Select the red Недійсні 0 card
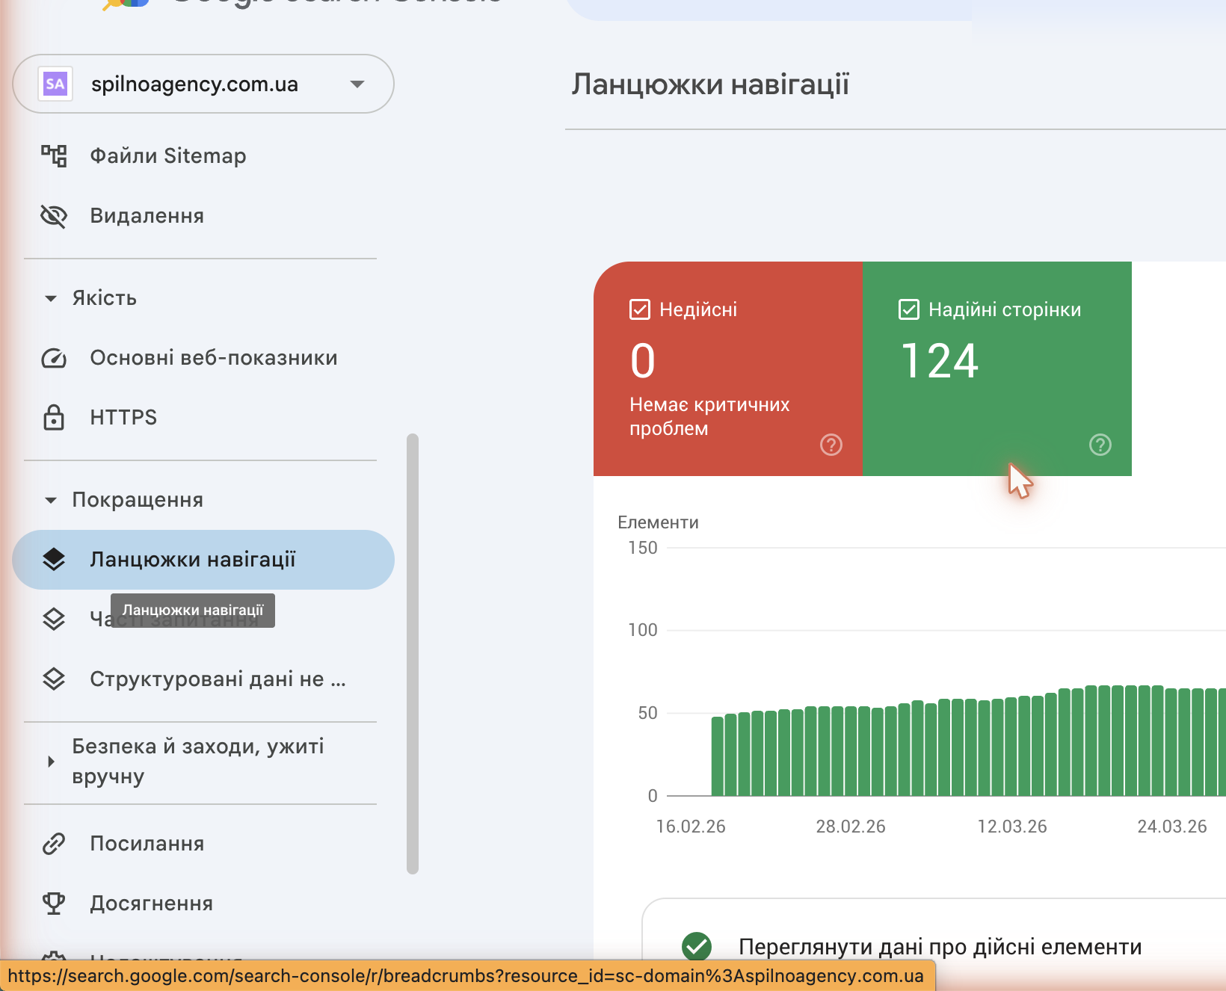 click(x=728, y=368)
